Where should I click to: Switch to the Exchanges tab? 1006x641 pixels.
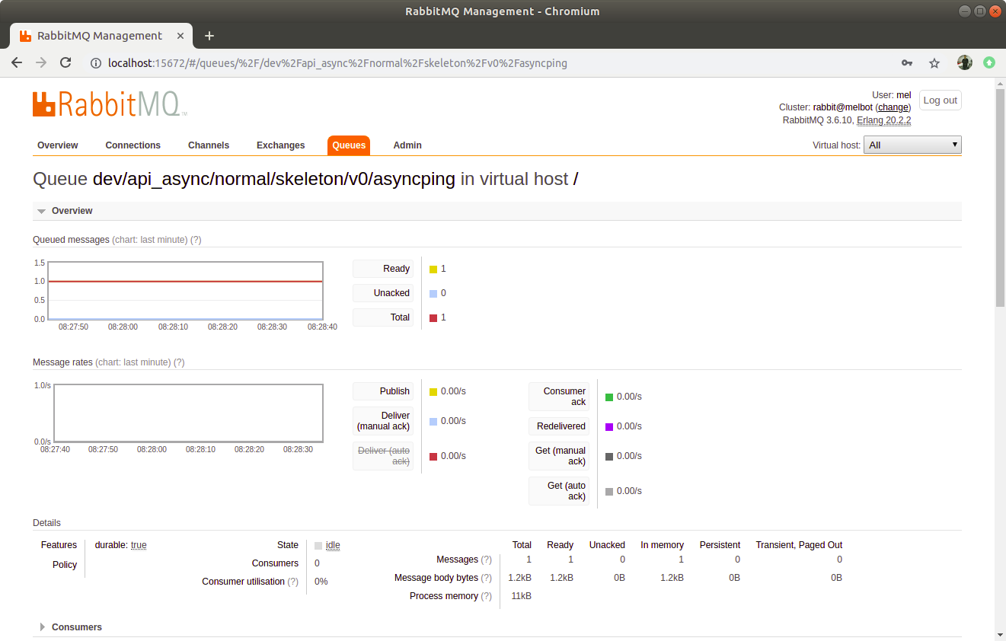coord(281,145)
